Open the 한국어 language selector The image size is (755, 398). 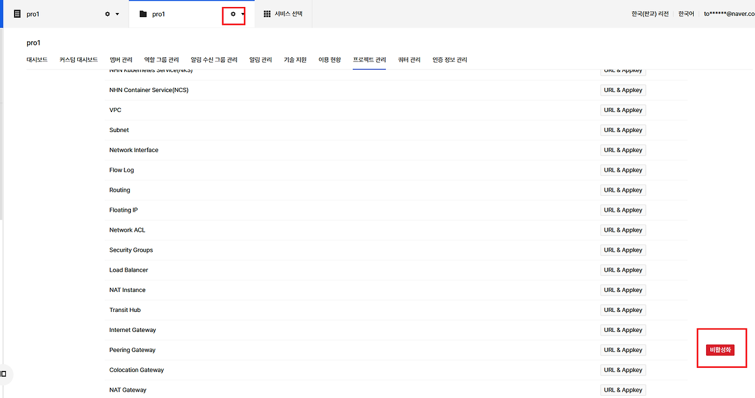point(686,14)
